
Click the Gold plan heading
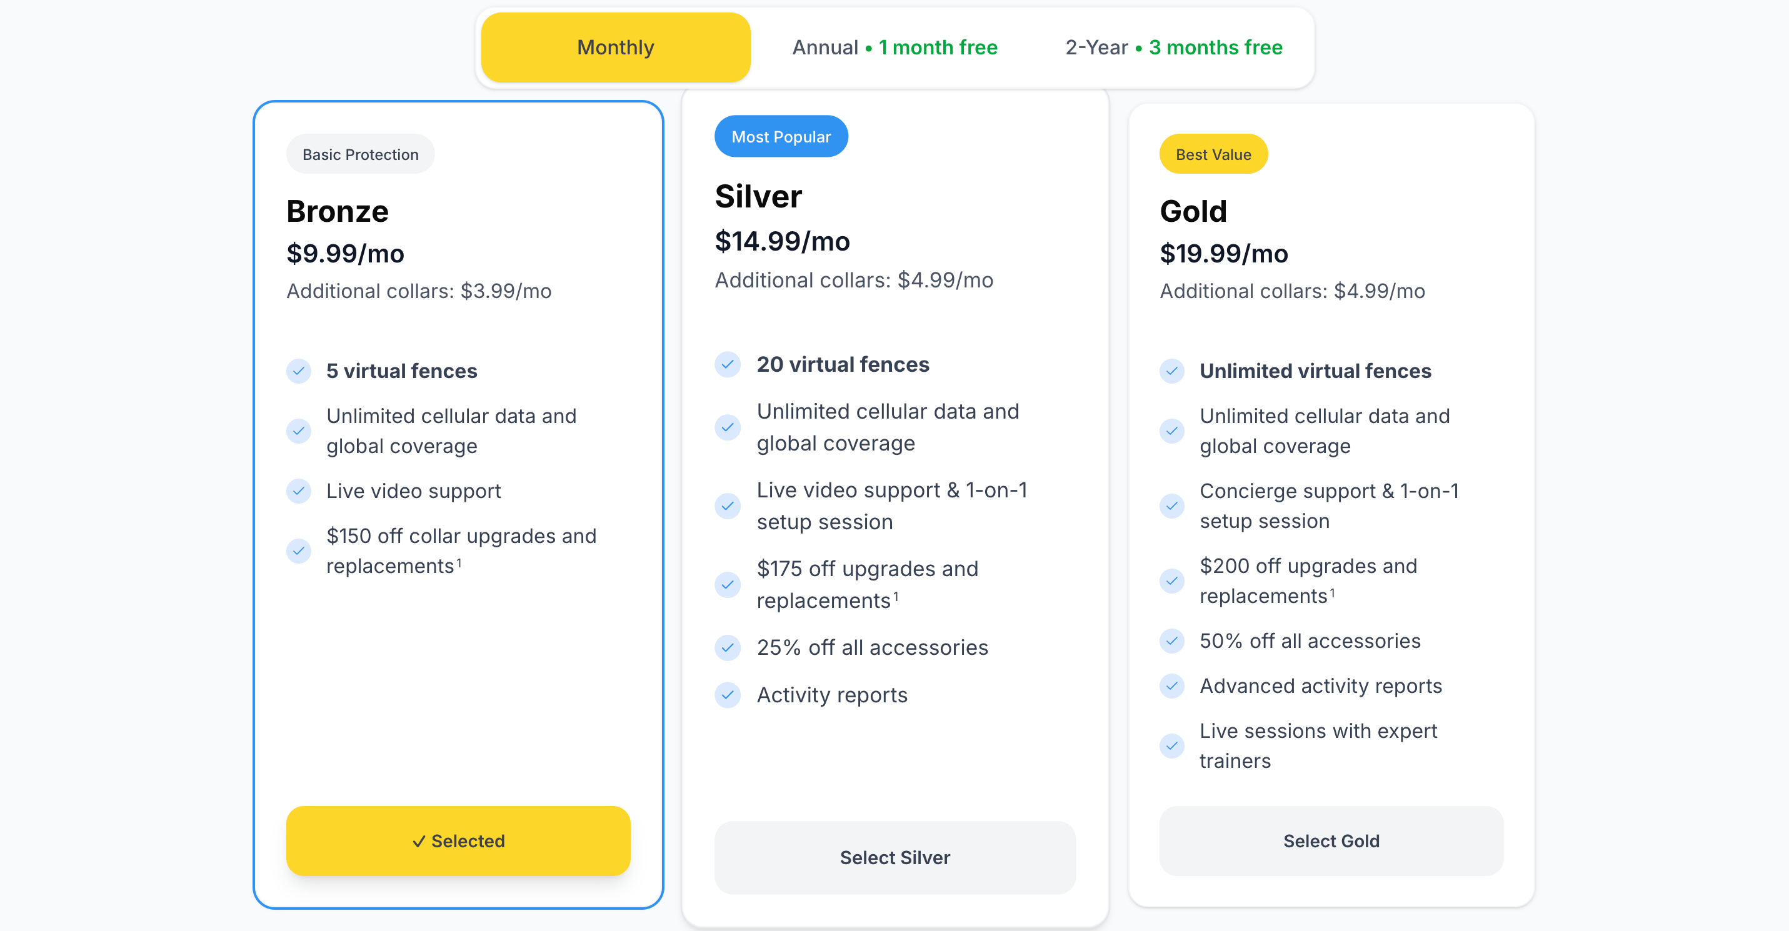(x=1193, y=211)
